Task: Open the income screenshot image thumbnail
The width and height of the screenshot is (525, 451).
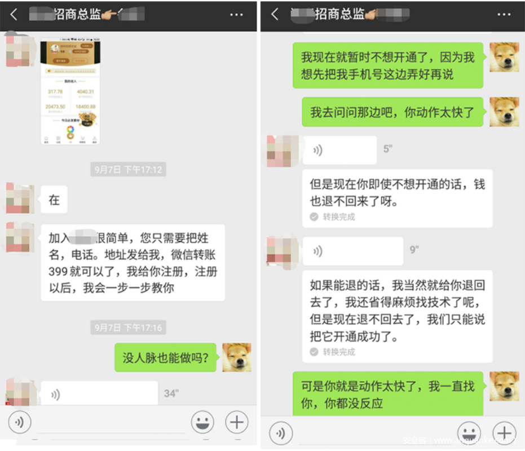Action: pyautogui.click(x=70, y=91)
